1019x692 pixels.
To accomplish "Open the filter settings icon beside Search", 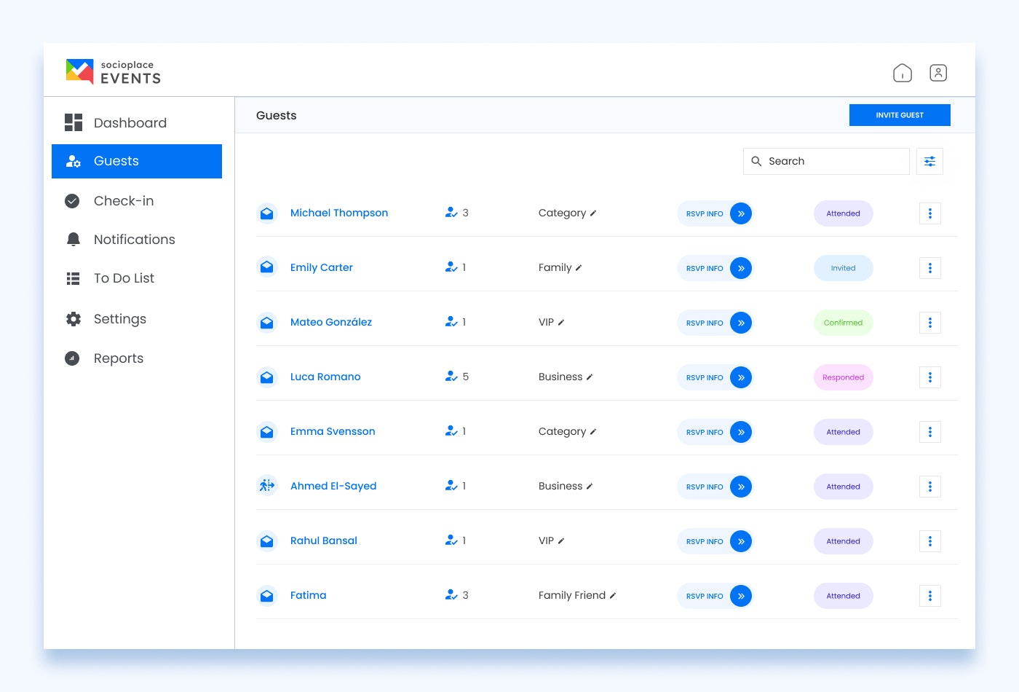I will (x=929, y=162).
